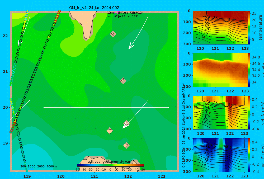The width and height of the screenshot is (264, 179).
Task: Click the sea level anomaly colorbar
Action: point(110,165)
